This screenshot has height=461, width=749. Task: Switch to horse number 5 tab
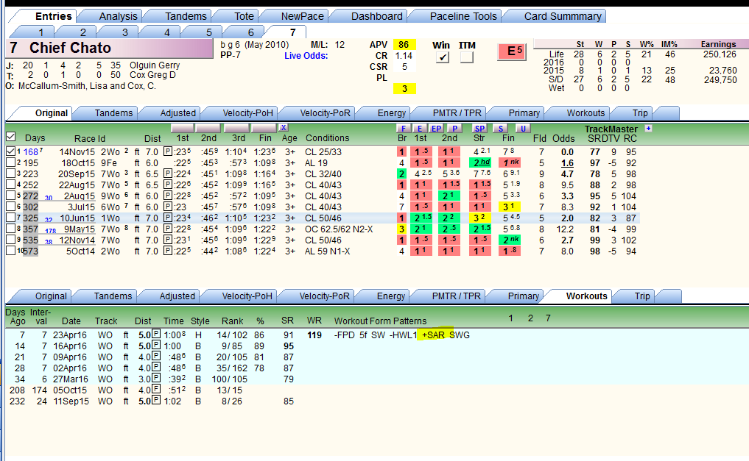tap(208, 32)
